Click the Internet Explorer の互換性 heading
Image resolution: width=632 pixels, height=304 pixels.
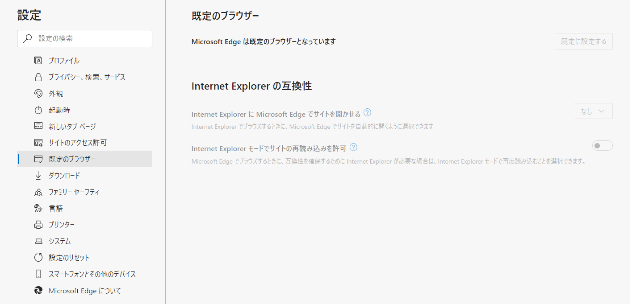[252, 86]
